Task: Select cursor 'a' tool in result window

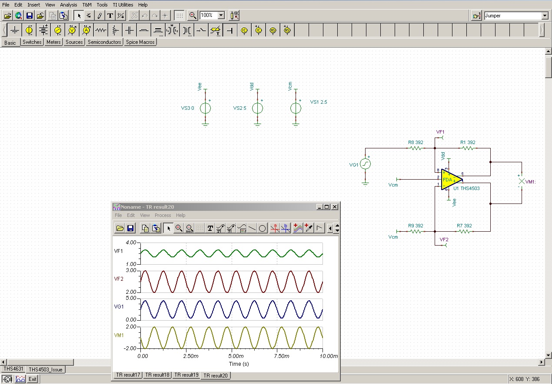Action: (x=275, y=228)
